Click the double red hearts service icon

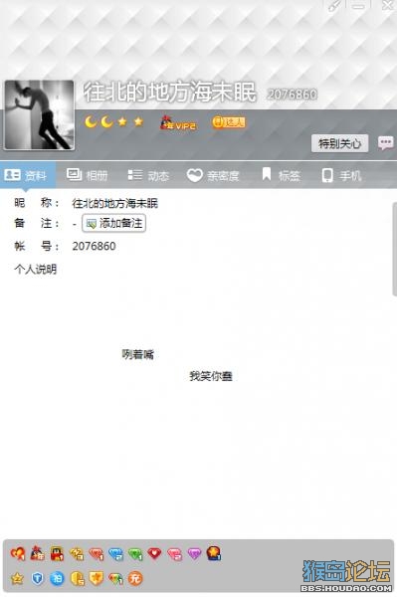click(18, 553)
